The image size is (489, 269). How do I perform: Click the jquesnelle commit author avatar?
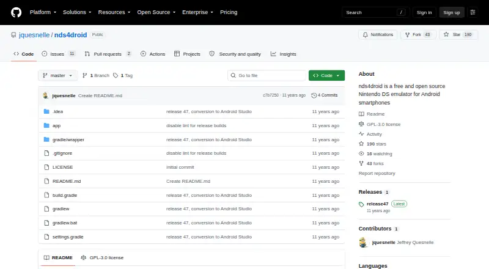(x=46, y=95)
